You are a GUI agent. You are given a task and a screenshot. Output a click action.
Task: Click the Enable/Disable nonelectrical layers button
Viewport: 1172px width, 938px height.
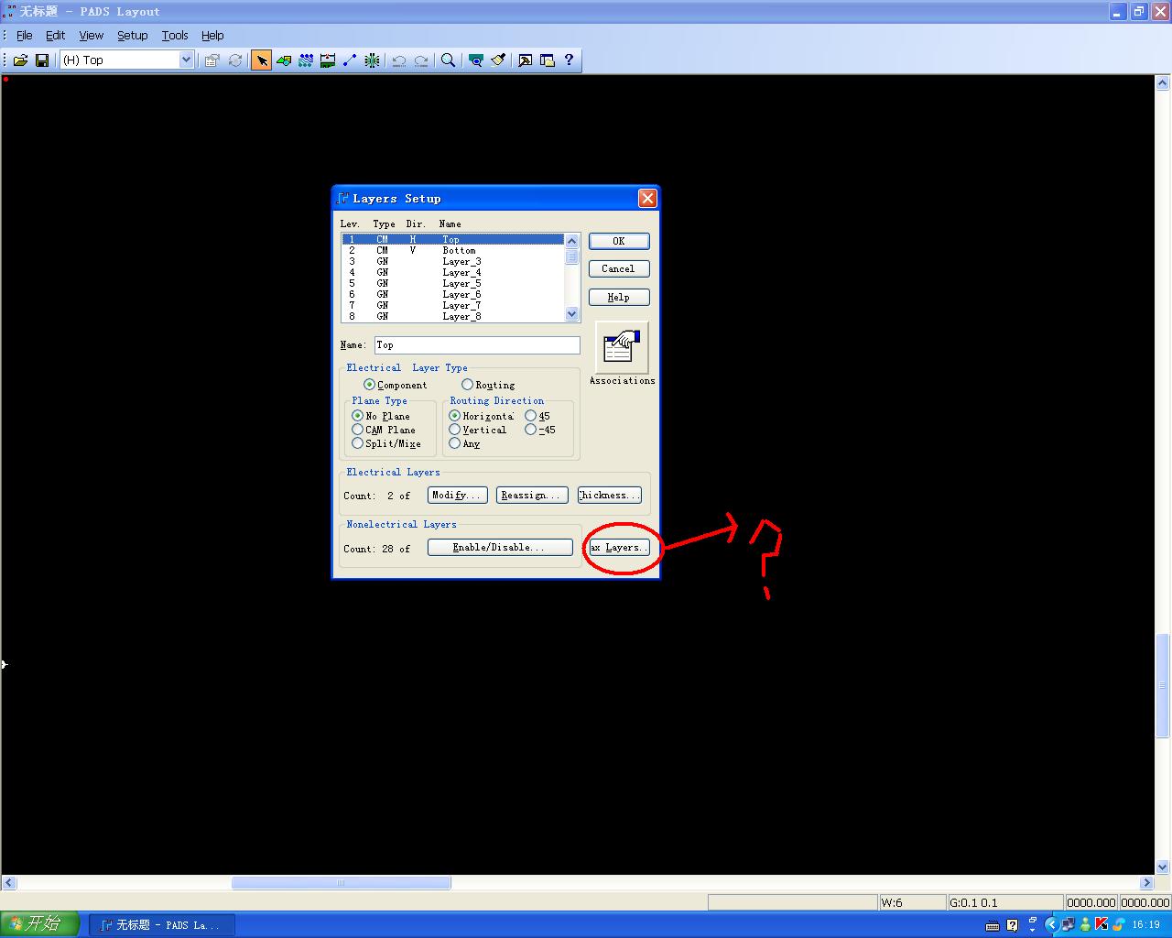point(500,547)
